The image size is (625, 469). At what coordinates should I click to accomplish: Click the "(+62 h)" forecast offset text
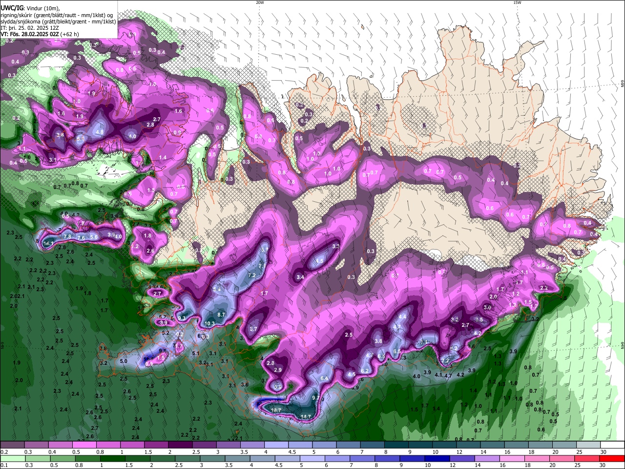70,34
